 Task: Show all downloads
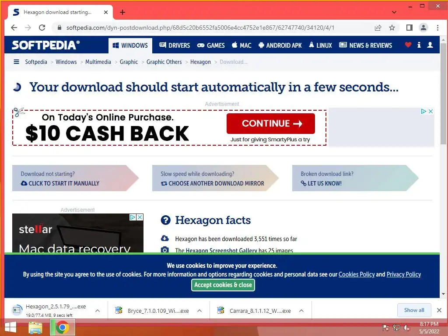click(414, 310)
